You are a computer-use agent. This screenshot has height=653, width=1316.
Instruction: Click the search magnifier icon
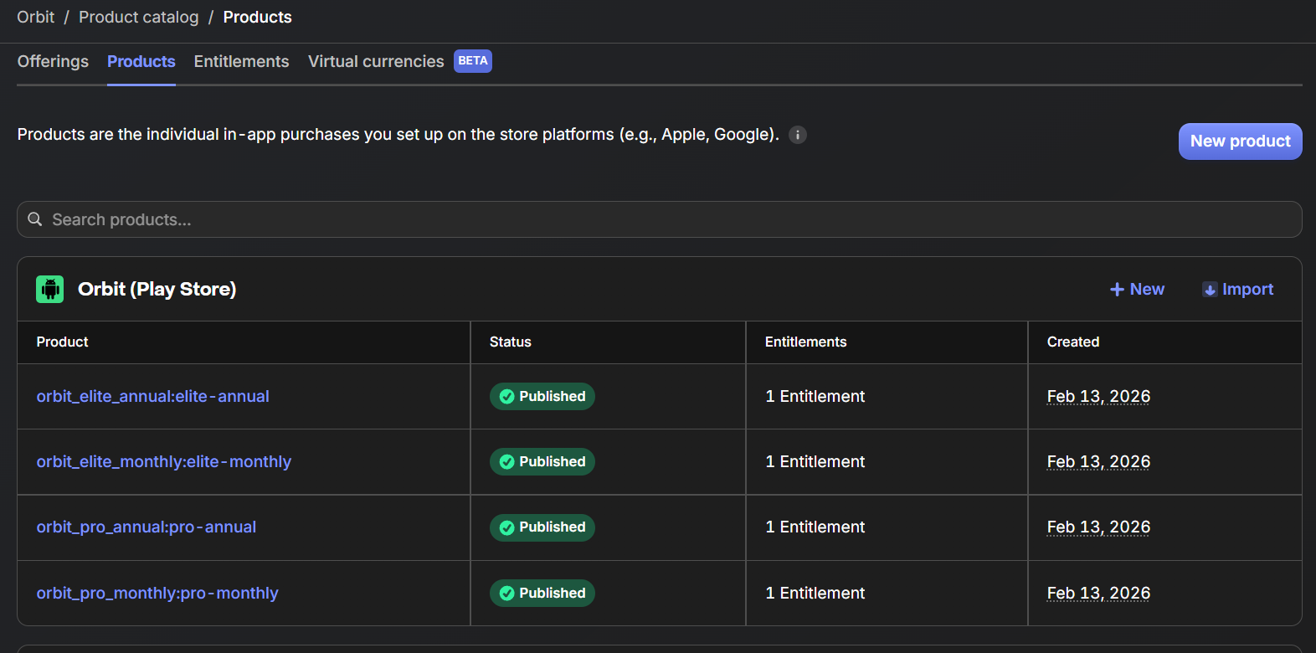tap(35, 219)
